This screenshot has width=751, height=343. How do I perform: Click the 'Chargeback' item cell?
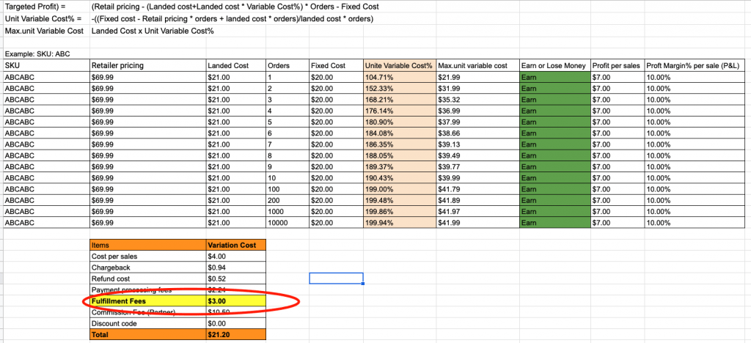pyautogui.click(x=147, y=268)
